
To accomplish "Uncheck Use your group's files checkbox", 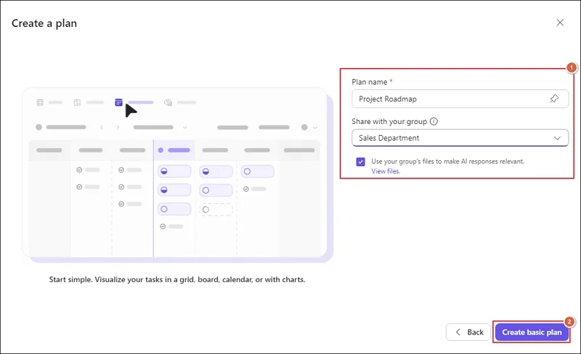I will [x=360, y=162].
